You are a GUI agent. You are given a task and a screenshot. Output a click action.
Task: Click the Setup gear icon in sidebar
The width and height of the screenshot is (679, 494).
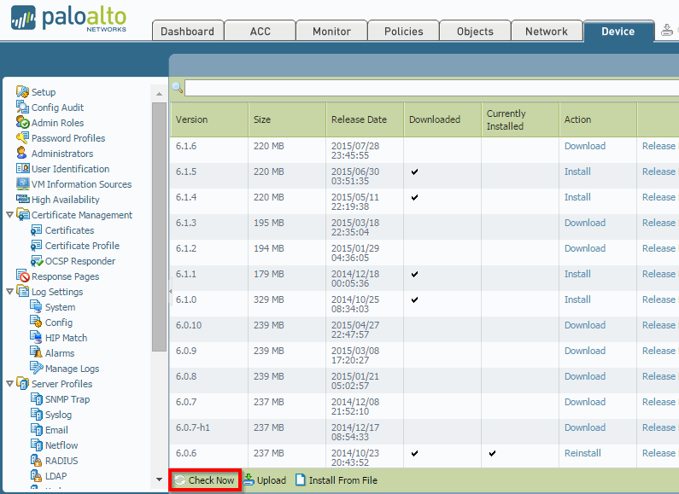[23, 92]
